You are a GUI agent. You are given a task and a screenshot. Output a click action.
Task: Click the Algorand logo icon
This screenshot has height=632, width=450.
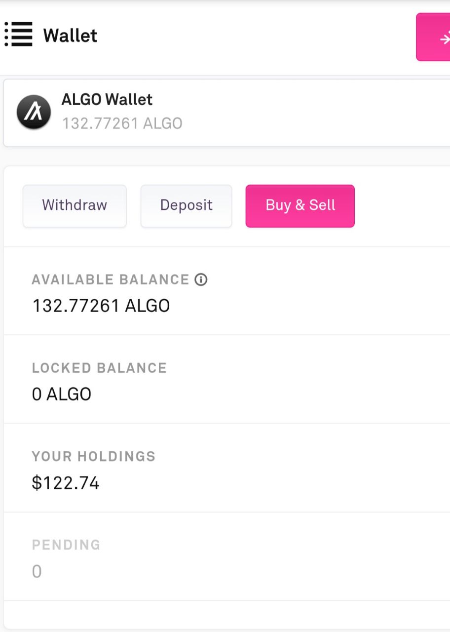pyautogui.click(x=34, y=112)
